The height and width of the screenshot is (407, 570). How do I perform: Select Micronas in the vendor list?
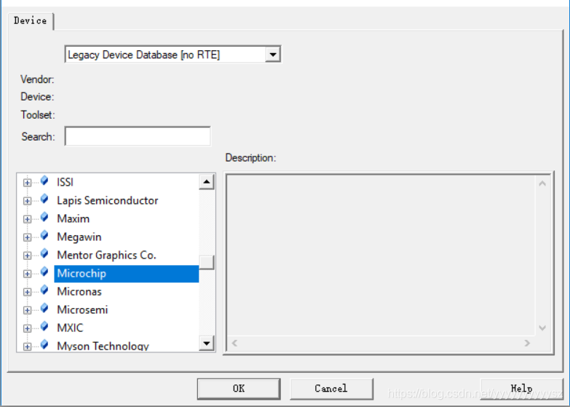click(x=79, y=291)
